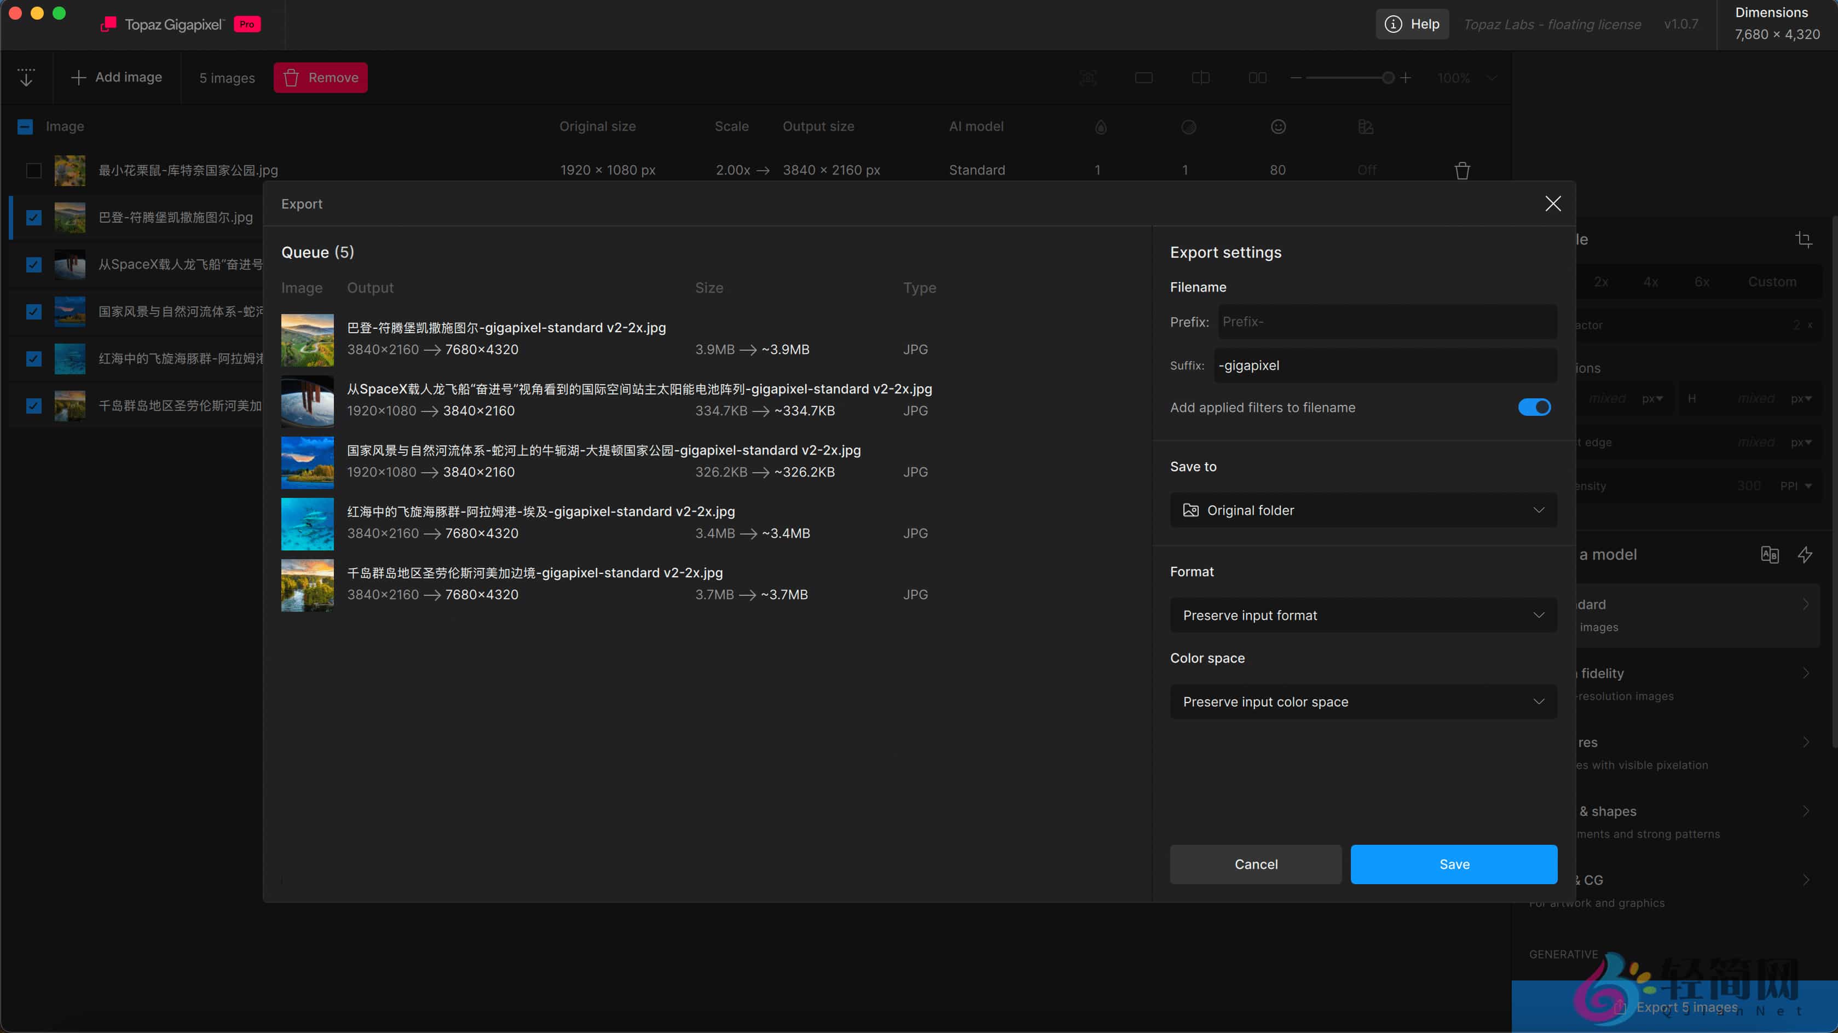The height and width of the screenshot is (1033, 1838).
Task: Select the side-by-side view icon in the toolbar
Action: tap(1257, 78)
